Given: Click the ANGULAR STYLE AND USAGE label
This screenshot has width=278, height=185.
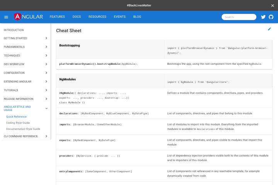Looking at the screenshot, I should (17, 108).
